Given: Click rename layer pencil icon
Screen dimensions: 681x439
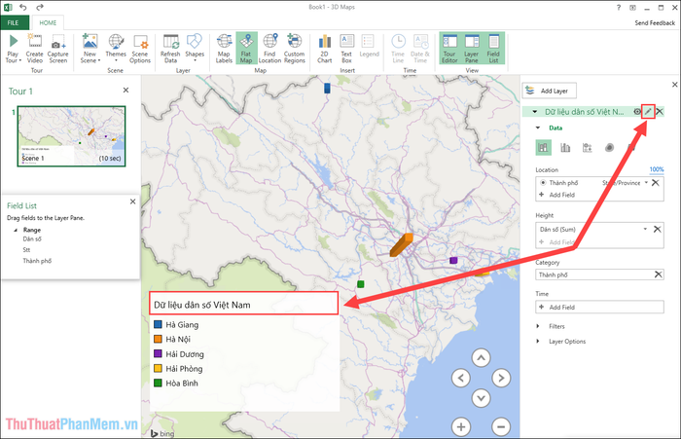Looking at the screenshot, I should coord(648,112).
